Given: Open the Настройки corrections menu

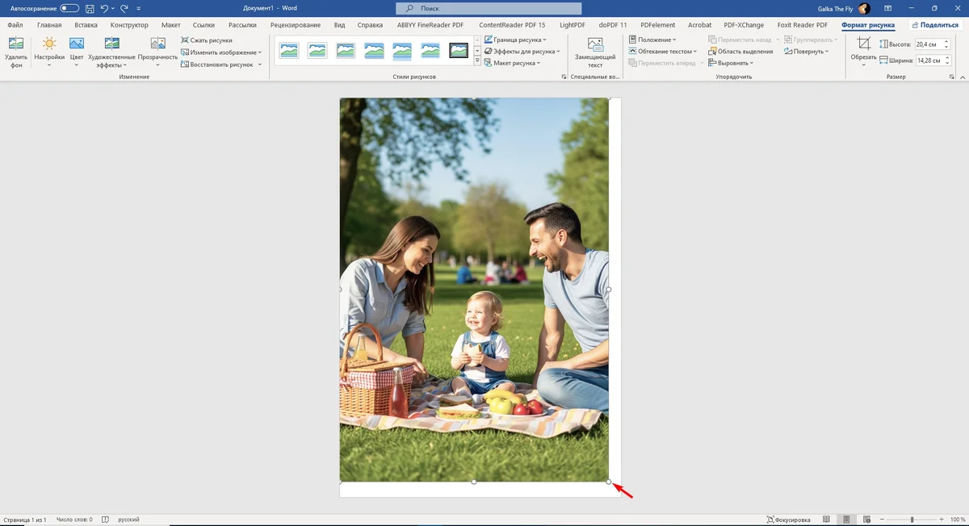Looking at the screenshot, I should tap(49, 52).
